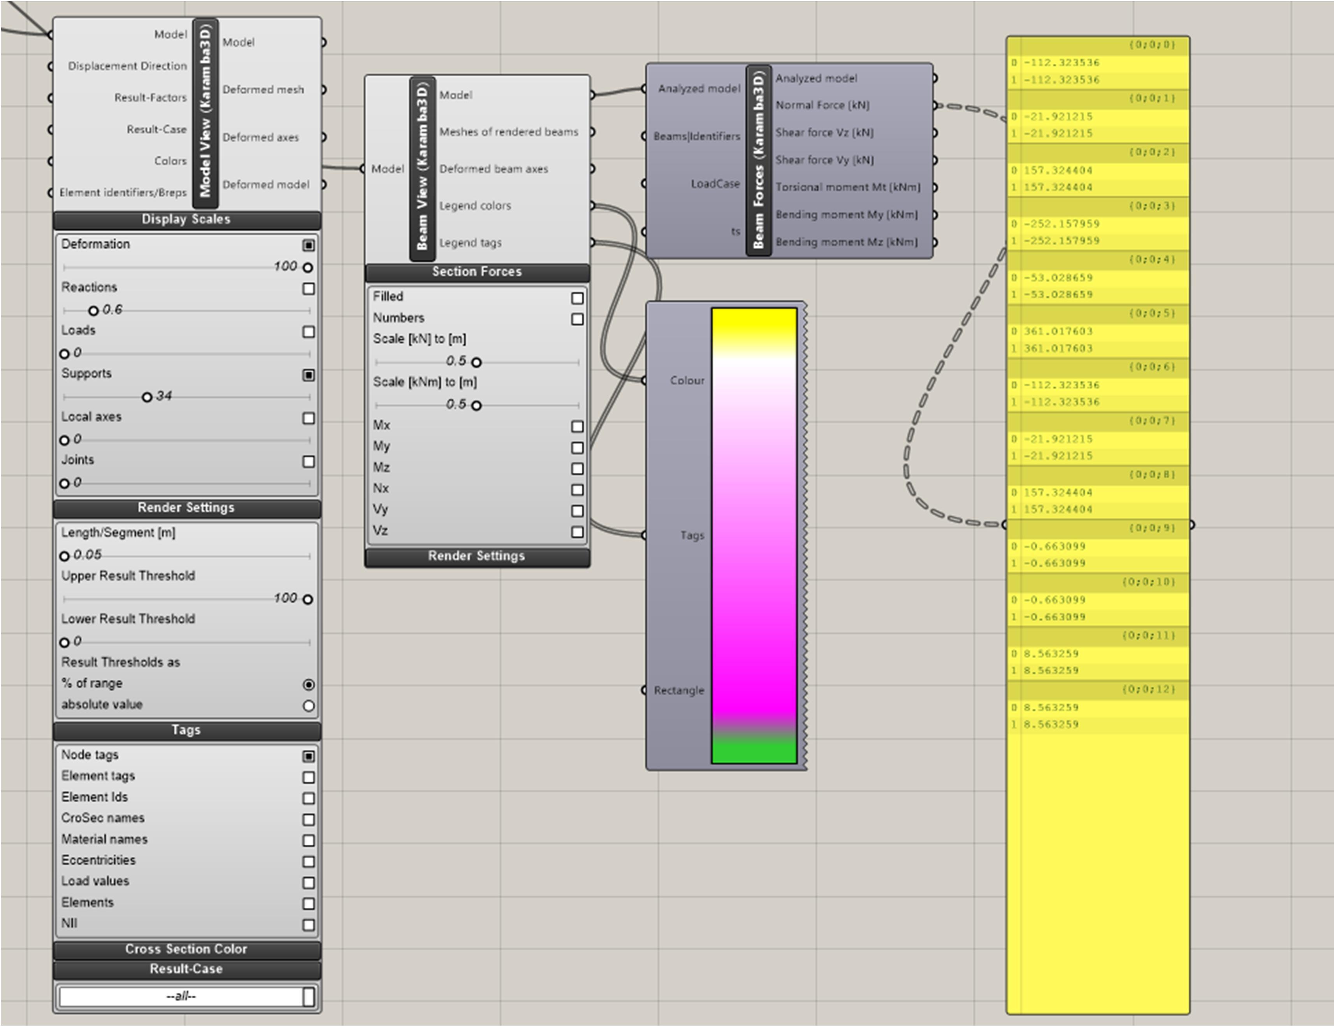Collapse the Section Forces header bar
The image size is (1334, 1026).
coord(477,272)
